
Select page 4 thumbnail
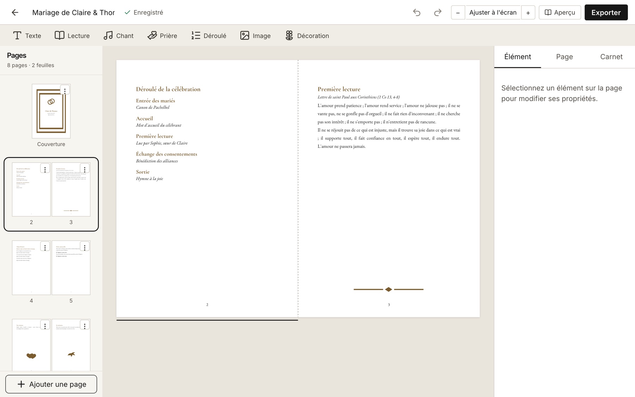(x=31, y=268)
